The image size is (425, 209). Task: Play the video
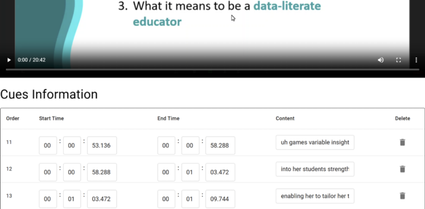9,60
